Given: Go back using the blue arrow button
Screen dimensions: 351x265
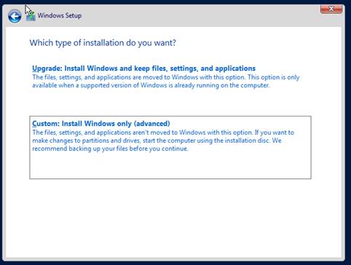Looking at the screenshot, I should point(15,16).
